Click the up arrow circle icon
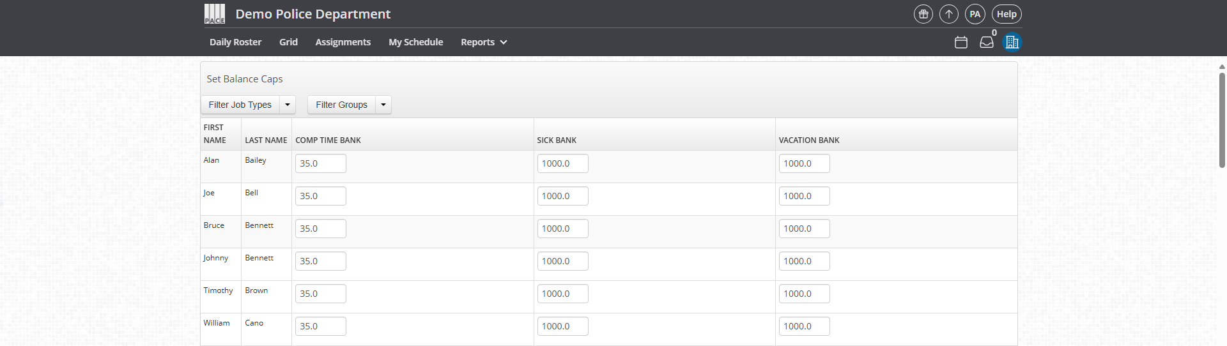 (x=949, y=14)
